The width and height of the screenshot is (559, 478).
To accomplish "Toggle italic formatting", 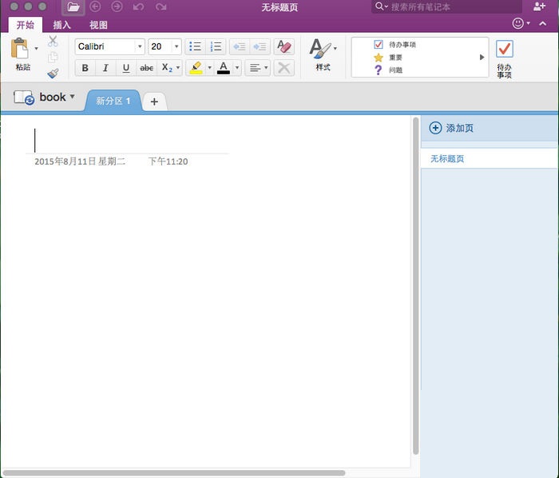I will [105, 68].
